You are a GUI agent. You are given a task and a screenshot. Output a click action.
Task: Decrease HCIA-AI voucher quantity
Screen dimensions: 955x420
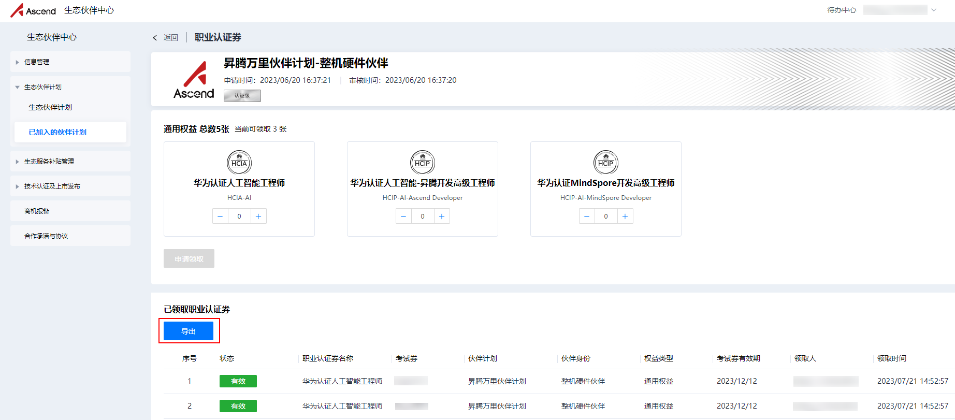pyautogui.click(x=220, y=216)
